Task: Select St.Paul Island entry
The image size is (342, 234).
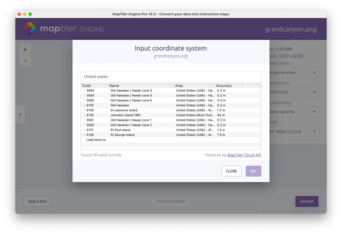Action: [x=120, y=130]
